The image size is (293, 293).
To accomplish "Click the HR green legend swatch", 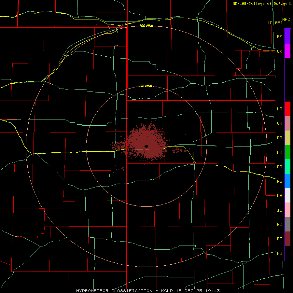I will tap(287, 152).
